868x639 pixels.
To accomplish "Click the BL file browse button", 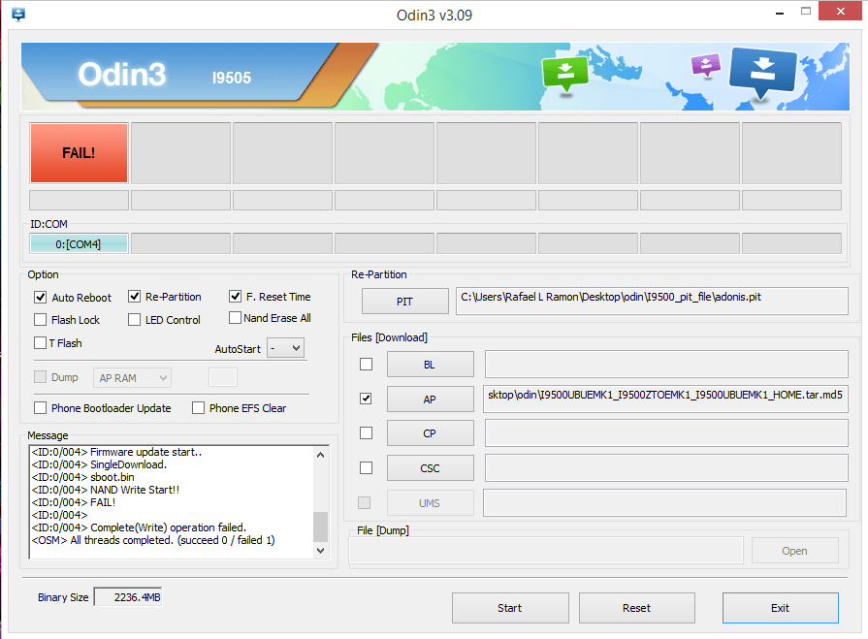I will click(x=431, y=365).
